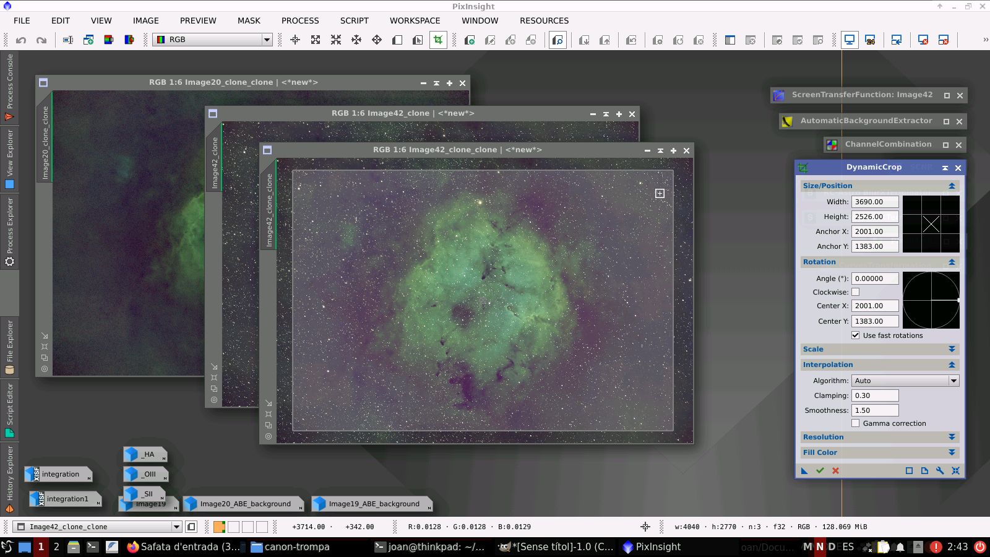Open the iconized Image20_ABE_background image
The width and height of the screenshot is (990, 557).
point(245,504)
